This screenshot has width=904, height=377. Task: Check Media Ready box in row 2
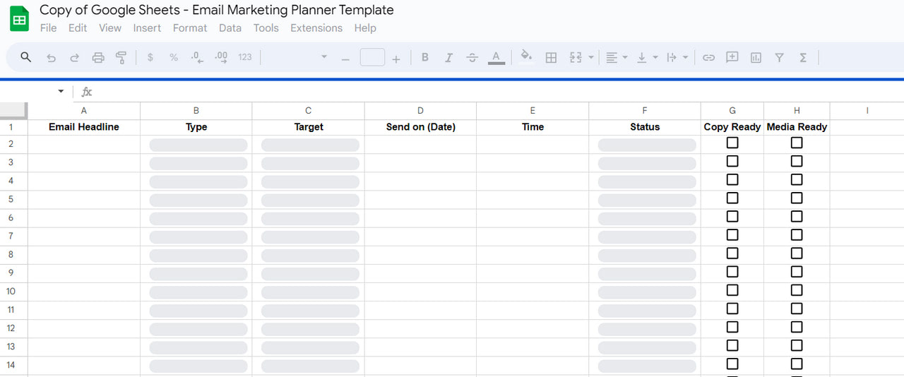tap(797, 143)
